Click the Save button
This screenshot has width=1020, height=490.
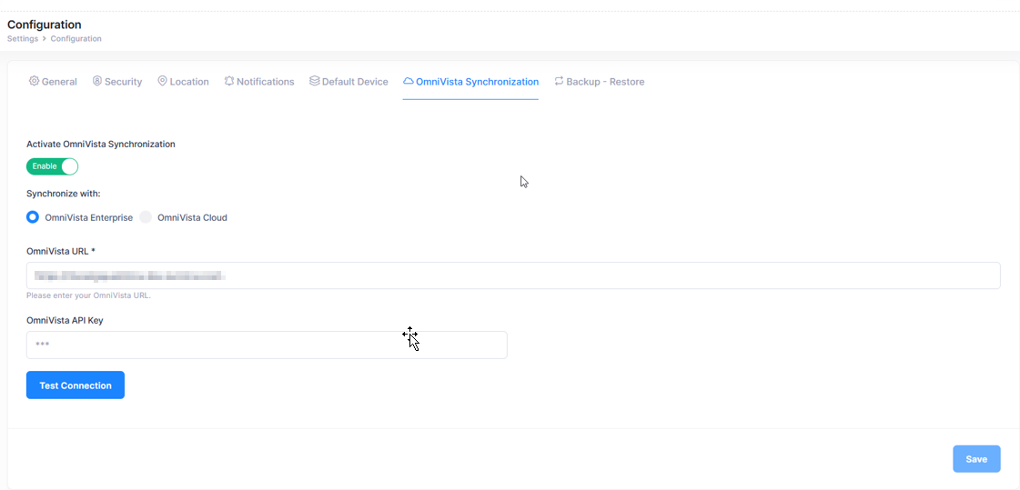pos(976,459)
